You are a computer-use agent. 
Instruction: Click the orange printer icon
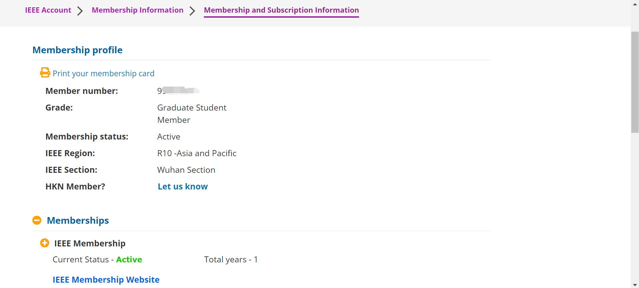click(45, 73)
